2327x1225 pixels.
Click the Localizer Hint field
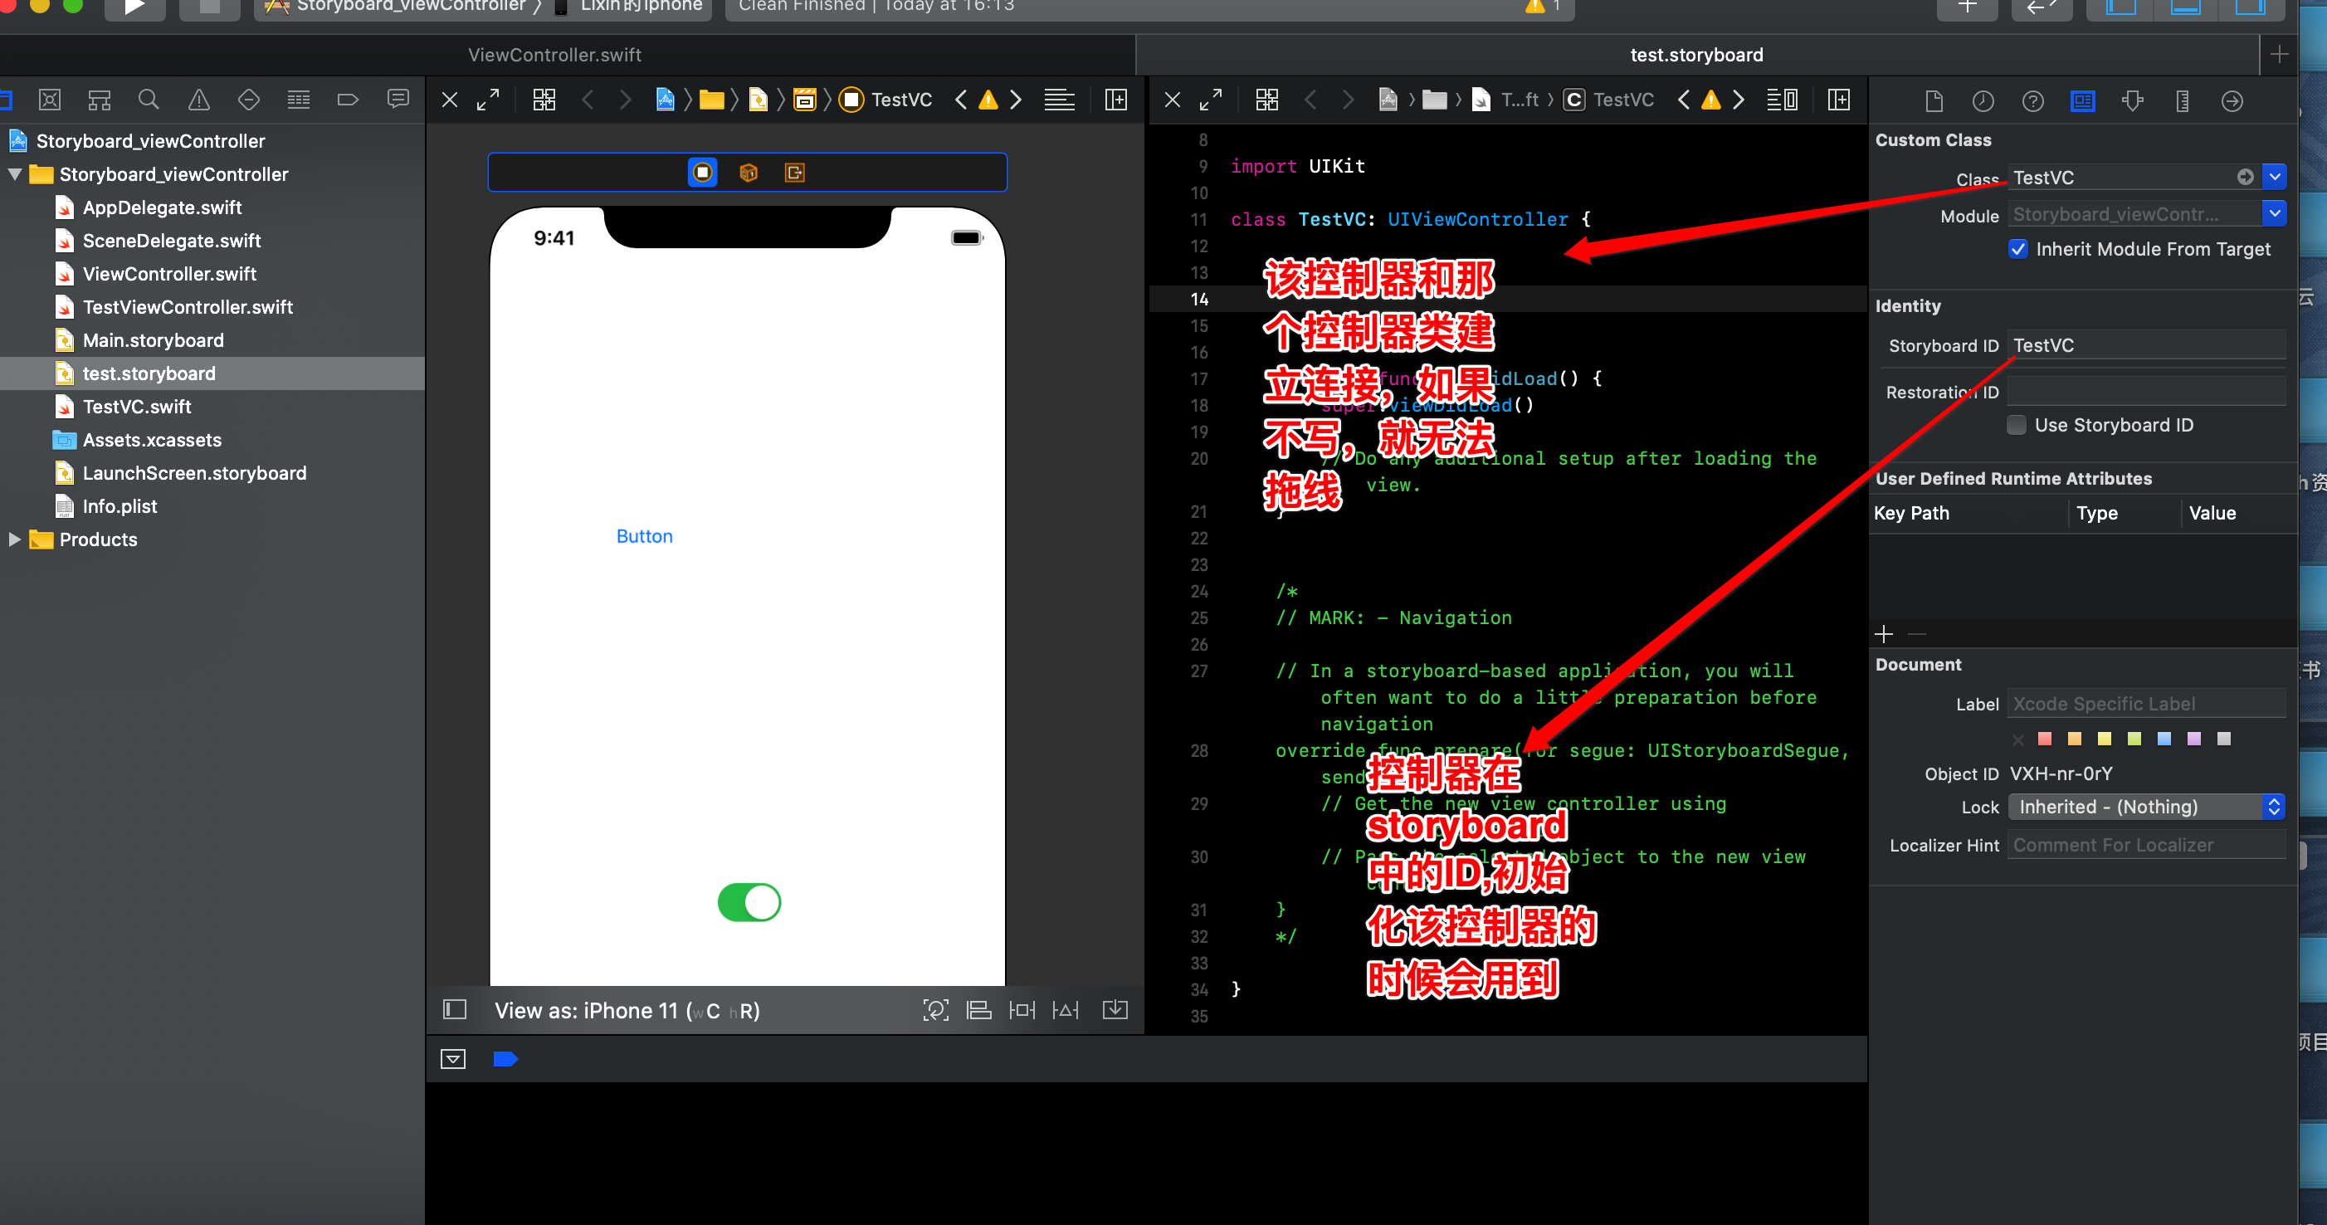coord(2146,846)
